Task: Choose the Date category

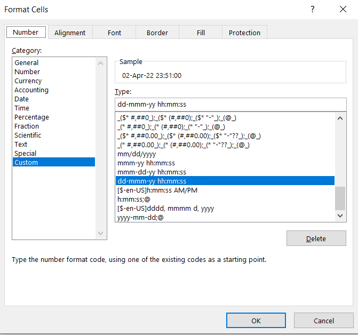Action: pyautogui.click(x=22, y=99)
